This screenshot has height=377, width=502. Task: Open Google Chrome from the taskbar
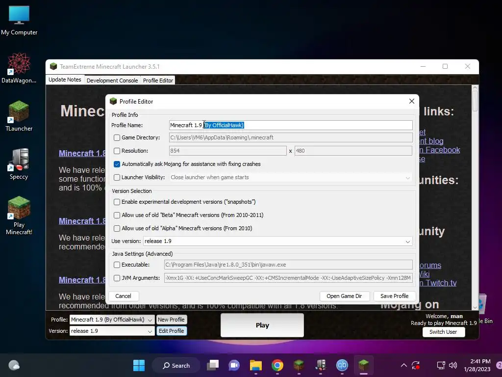tap(277, 365)
